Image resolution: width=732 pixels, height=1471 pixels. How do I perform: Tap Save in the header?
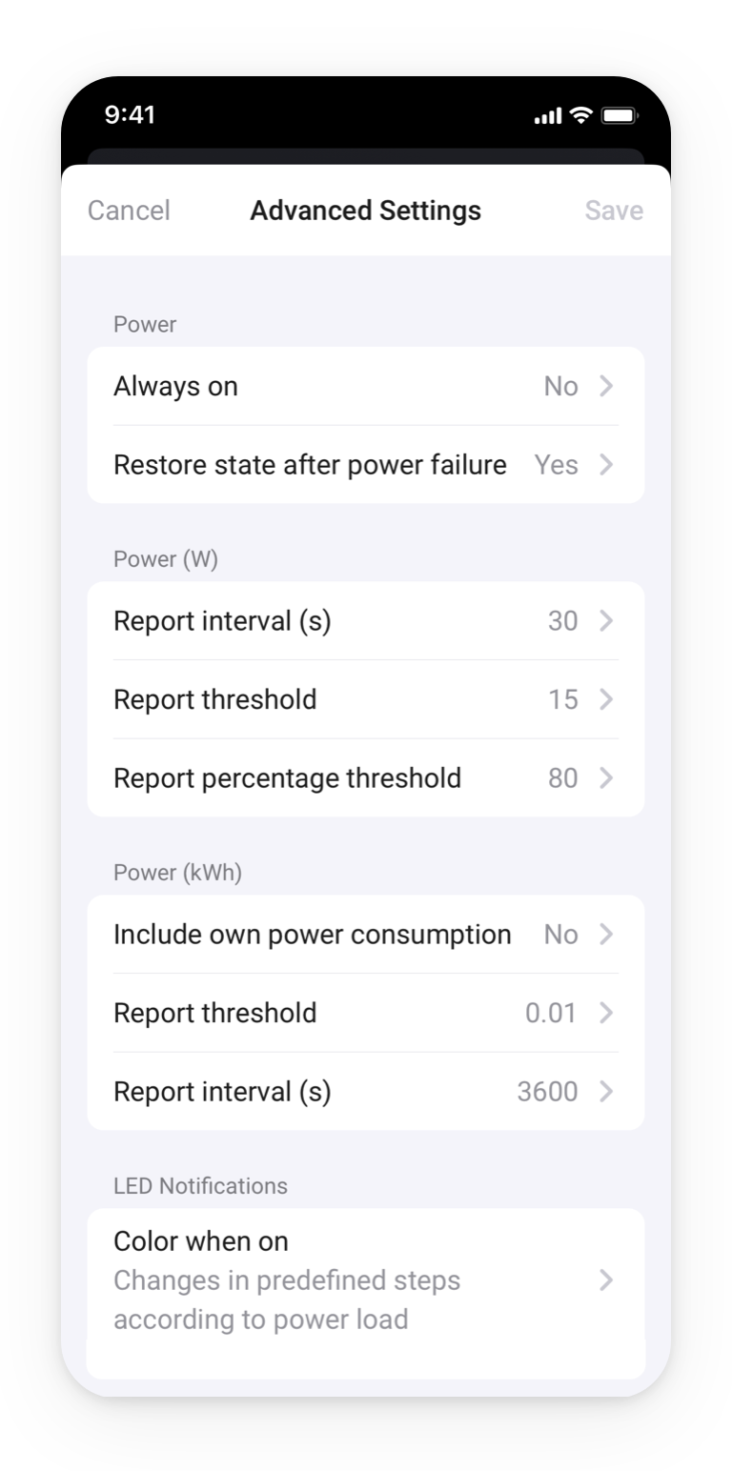click(614, 211)
